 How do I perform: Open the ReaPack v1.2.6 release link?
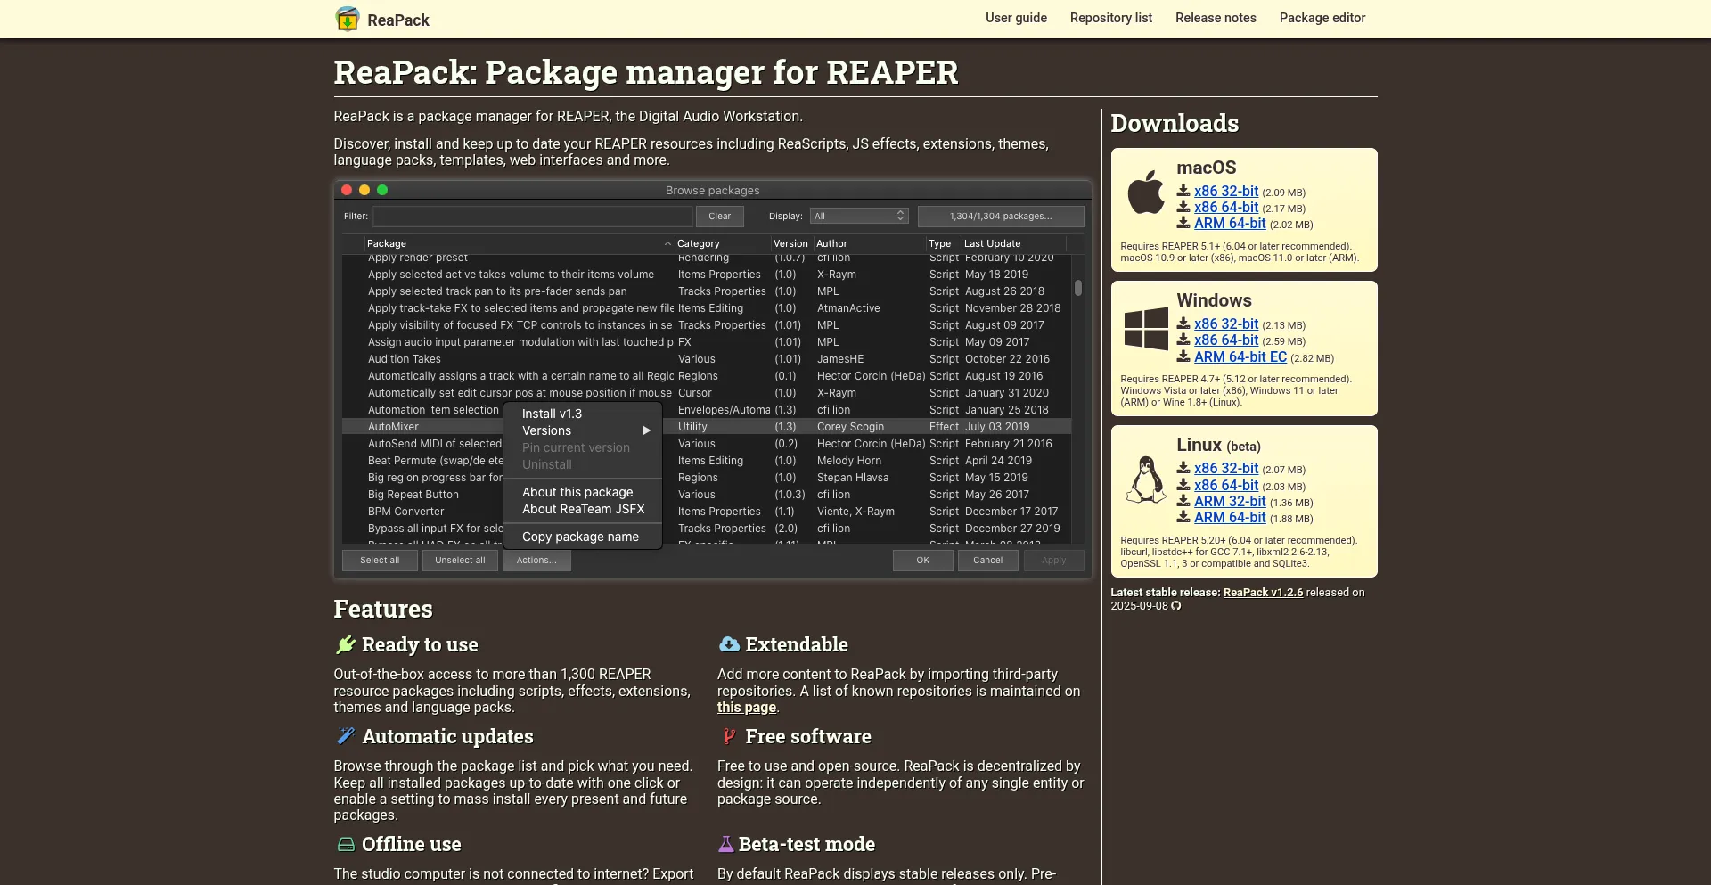click(x=1262, y=593)
